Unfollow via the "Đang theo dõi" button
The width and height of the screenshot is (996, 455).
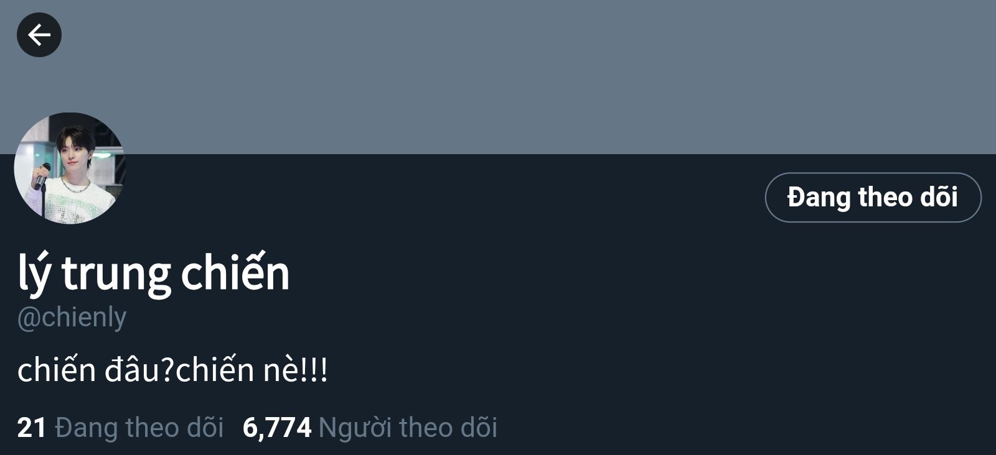coord(873,197)
